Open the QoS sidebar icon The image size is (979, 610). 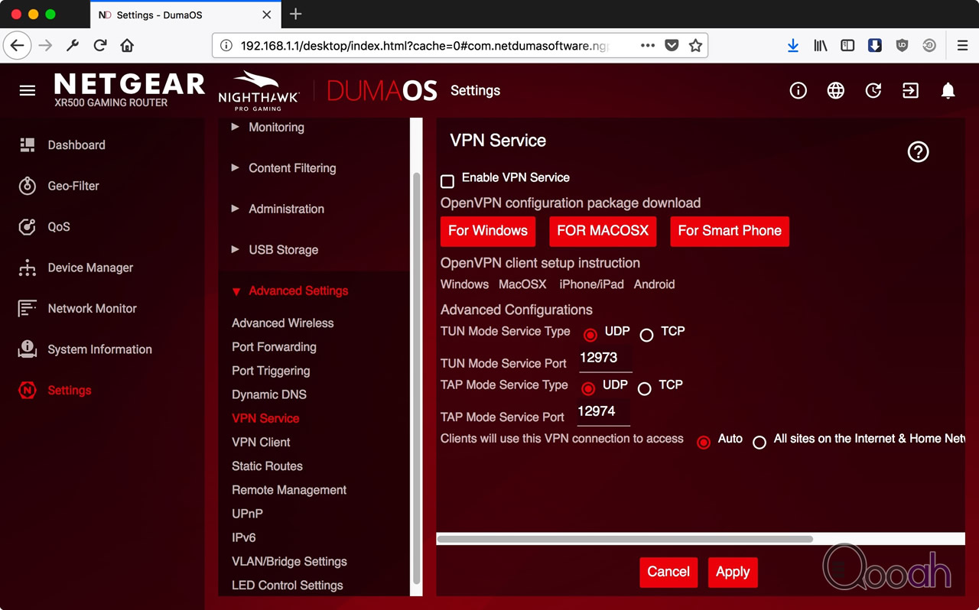(x=28, y=226)
